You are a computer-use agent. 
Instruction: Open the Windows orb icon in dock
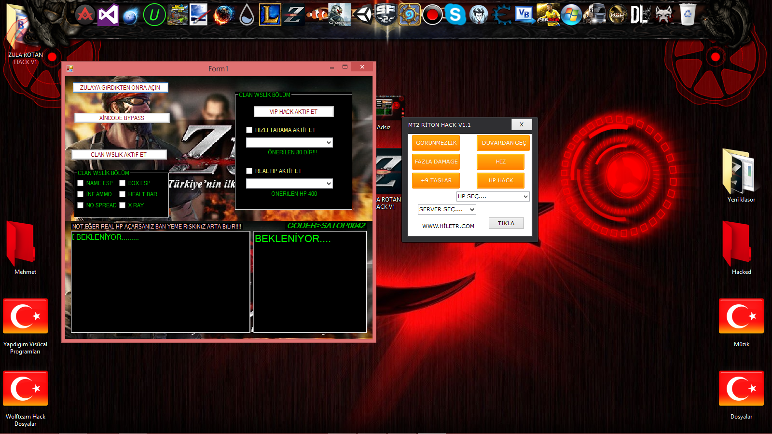[x=571, y=15]
